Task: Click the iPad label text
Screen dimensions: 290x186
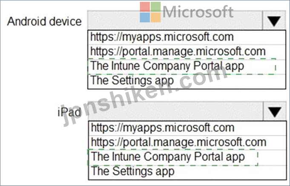Action: (x=69, y=112)
